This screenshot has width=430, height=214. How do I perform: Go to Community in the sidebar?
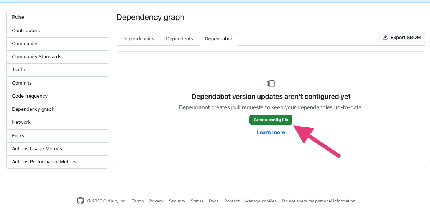coord(57,44)
